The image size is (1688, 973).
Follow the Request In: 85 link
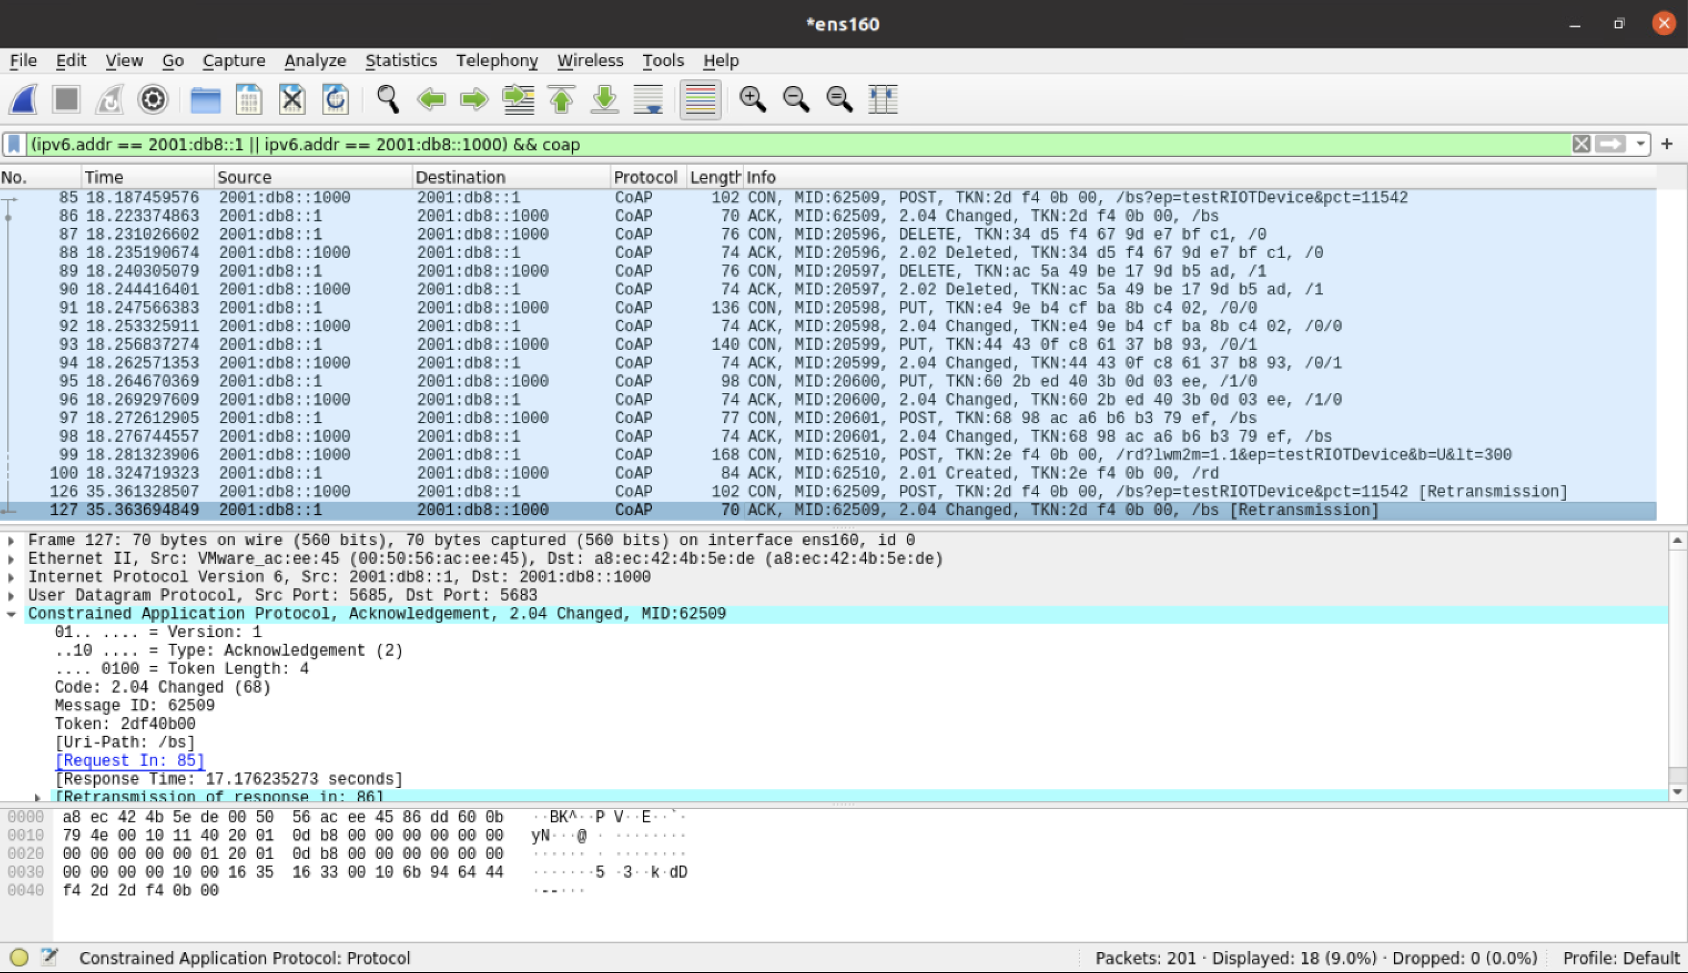pyautogui.click(x=130, y=760)
